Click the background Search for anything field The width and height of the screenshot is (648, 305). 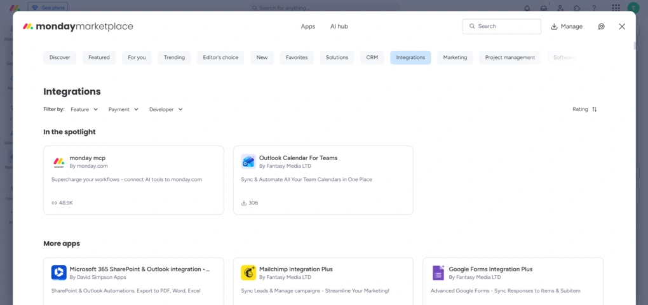[x=325, y=8]
